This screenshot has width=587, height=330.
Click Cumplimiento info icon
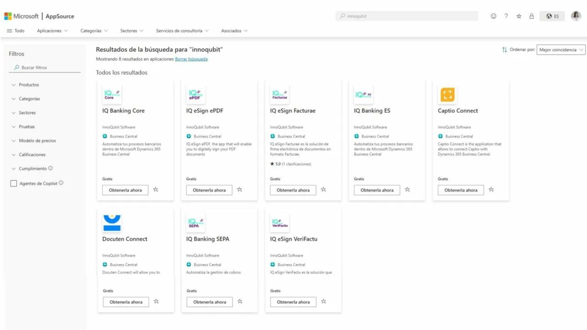[x=50, y=168]
